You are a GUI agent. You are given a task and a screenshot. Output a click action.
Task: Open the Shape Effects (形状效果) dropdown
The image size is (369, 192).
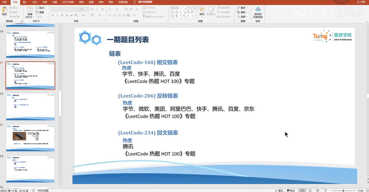pos(225,17)
